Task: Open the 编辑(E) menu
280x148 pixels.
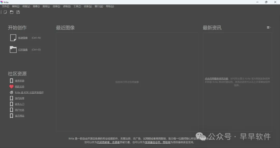Action: 16,6
